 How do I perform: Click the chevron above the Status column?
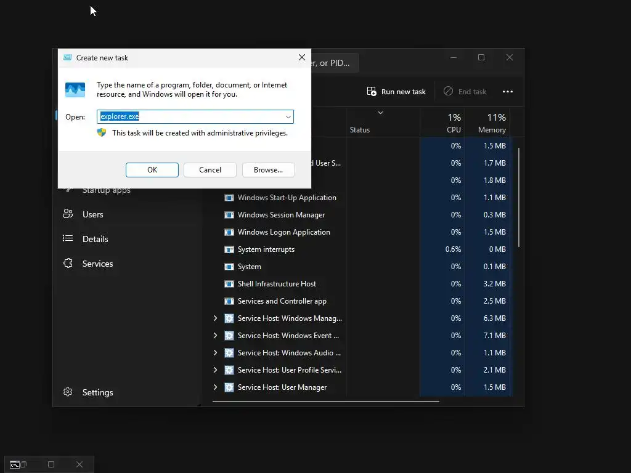[380, 113]
